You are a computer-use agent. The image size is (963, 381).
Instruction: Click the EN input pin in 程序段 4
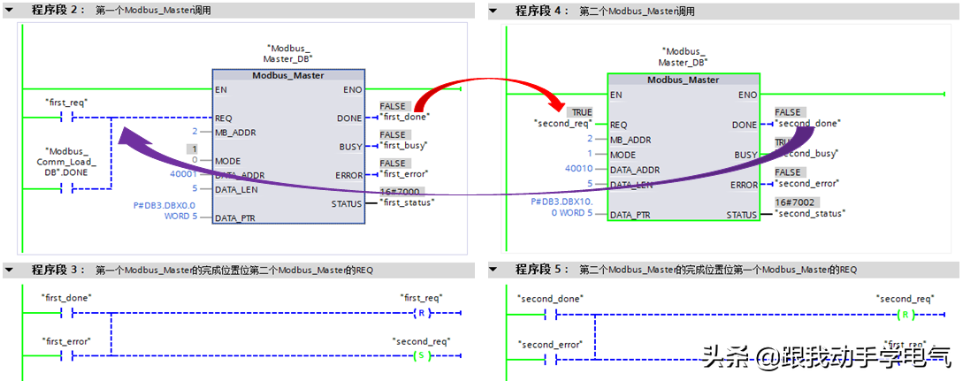[616, 95]
